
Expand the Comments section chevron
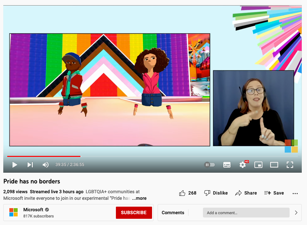point(296,213)
